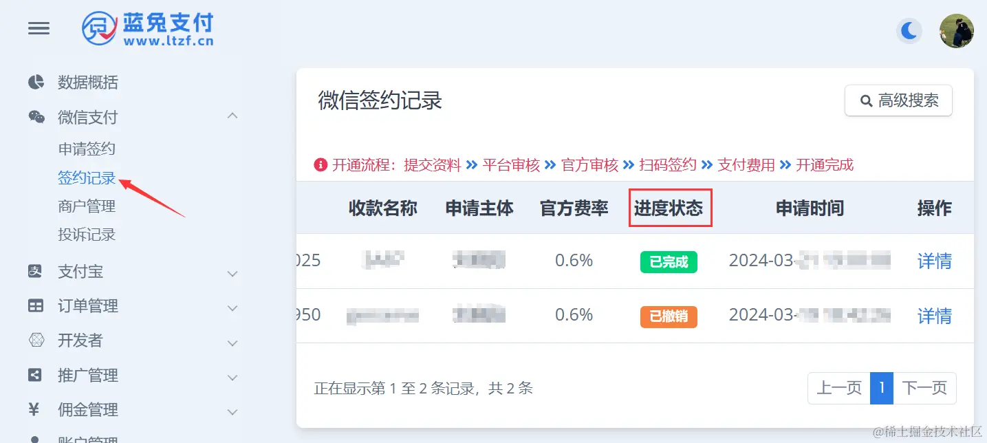Screen dimensions: 987x443
Task: Click the 高级搜索 button
Action: [x=898, y=100]
